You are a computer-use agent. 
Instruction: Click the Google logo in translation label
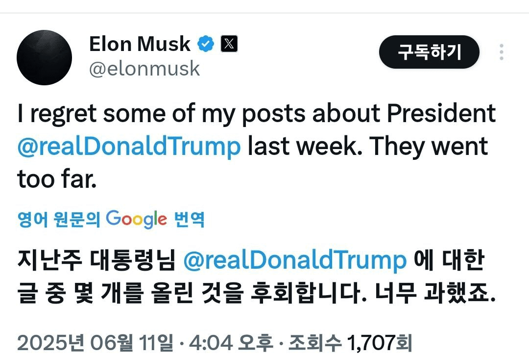point(137,219)
